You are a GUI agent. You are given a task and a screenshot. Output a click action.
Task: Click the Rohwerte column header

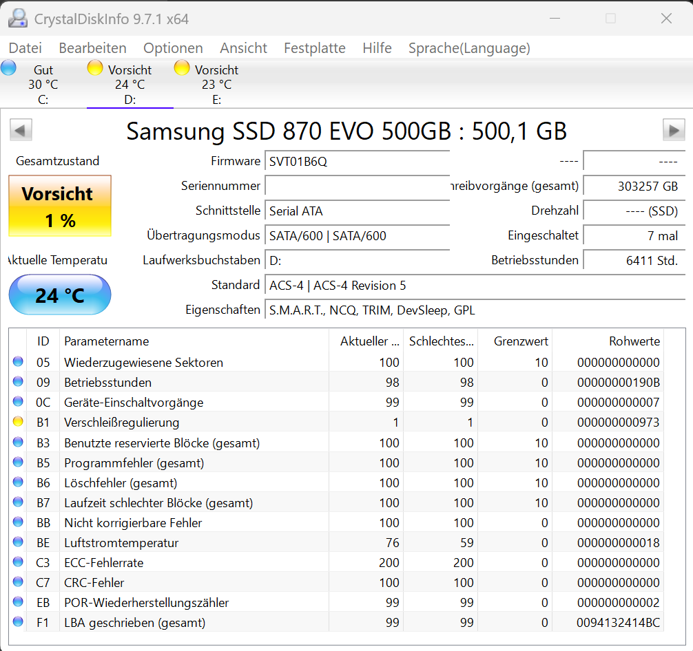point(608,341)
